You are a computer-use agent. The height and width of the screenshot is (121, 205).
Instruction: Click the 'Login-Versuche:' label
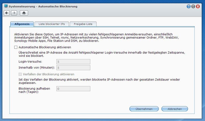tap(30, 61)
